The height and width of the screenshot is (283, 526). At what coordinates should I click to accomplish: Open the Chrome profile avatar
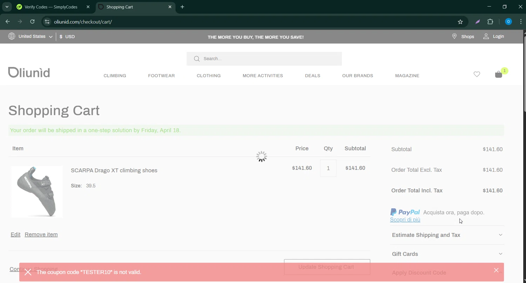tap(508, 22)
